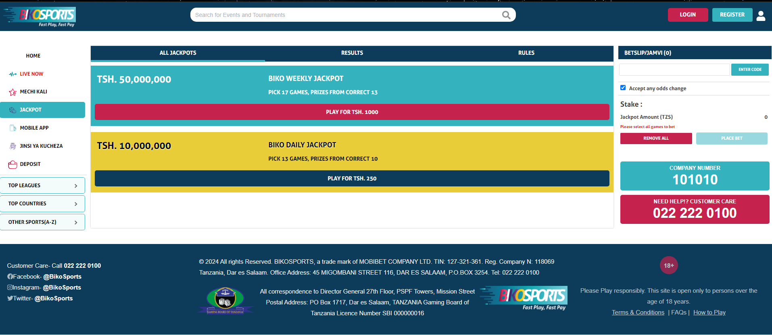Click the Live Now pulse icon

pyautogui.click(x=13, y=74)
